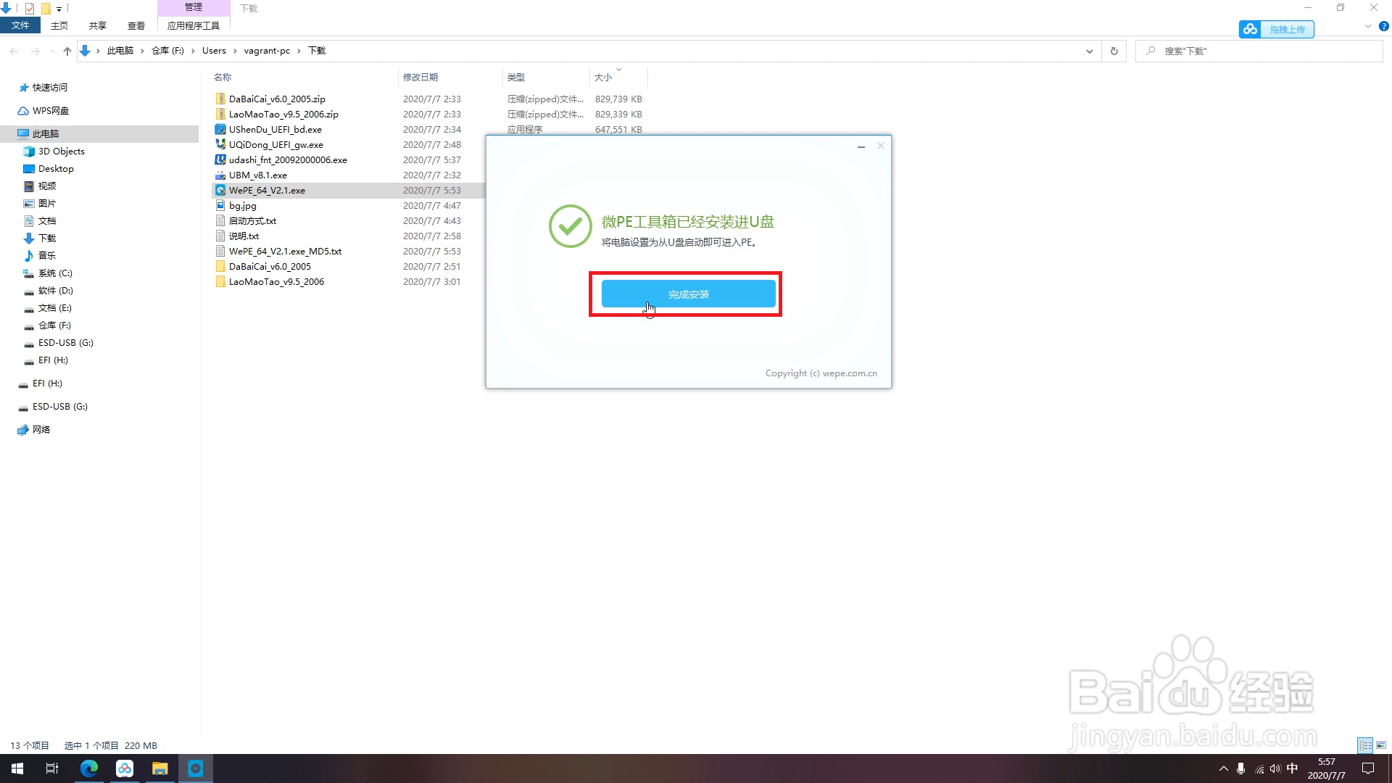Click the up-one-level arrow icon
Viewport: 1392px width, 783px height.
[x=67, y=51]
